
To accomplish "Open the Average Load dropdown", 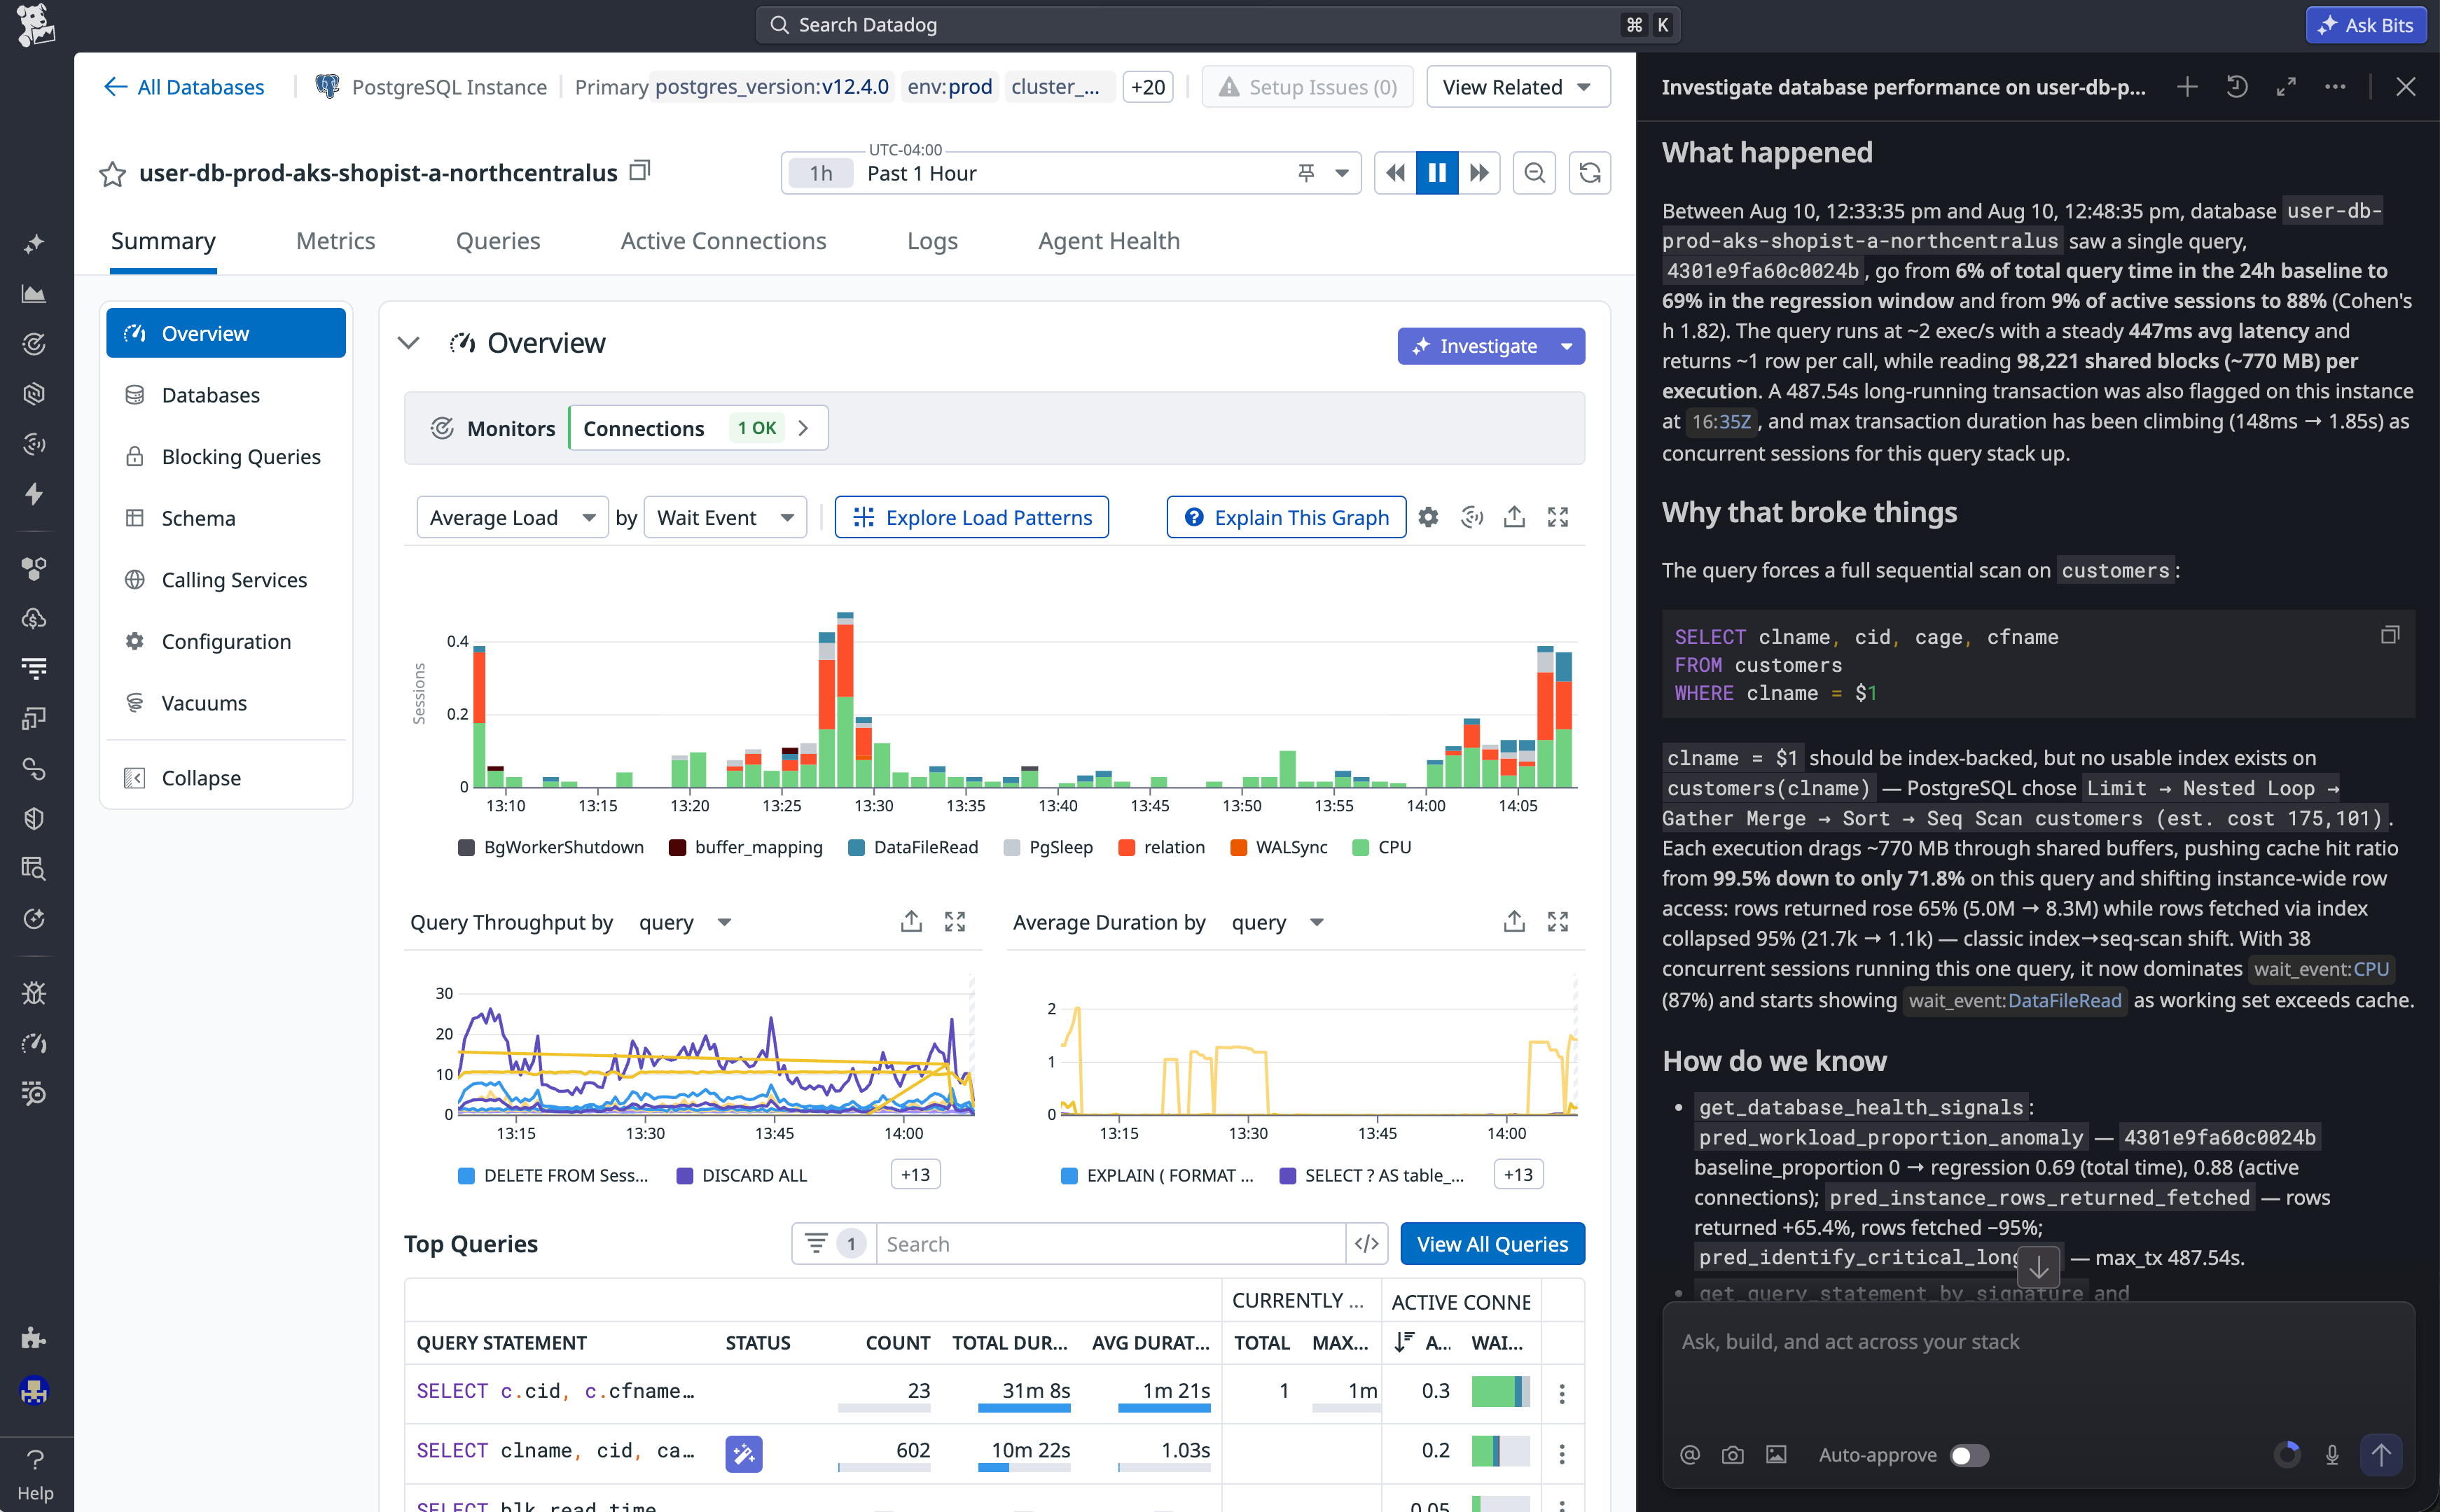I will [x=512, y=517].
